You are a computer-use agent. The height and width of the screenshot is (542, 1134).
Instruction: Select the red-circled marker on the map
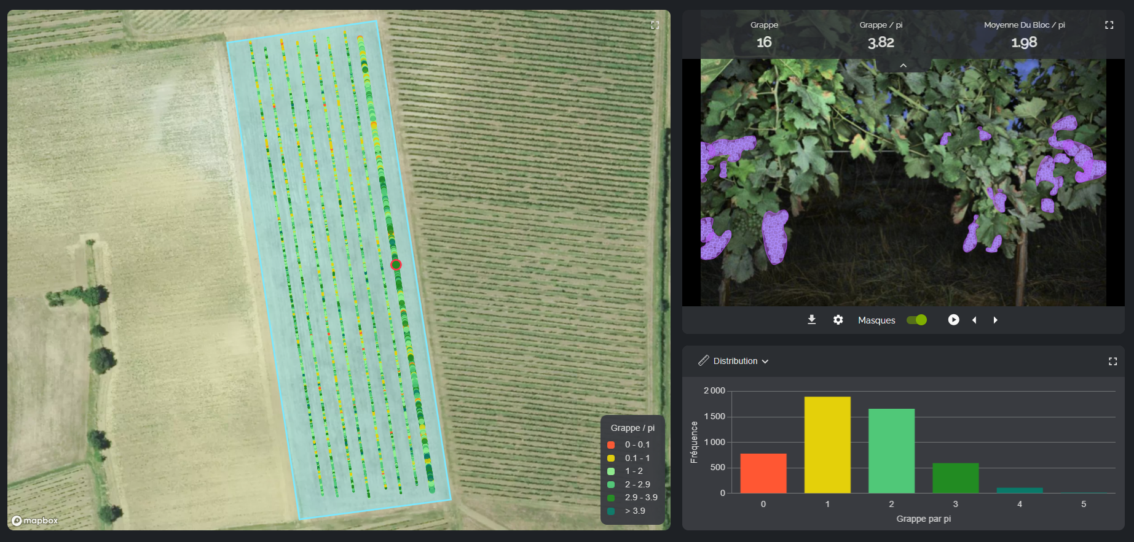(396, 265)
